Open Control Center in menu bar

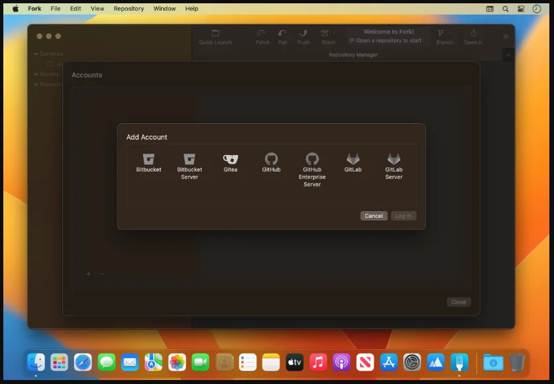[x=521, y=9]
